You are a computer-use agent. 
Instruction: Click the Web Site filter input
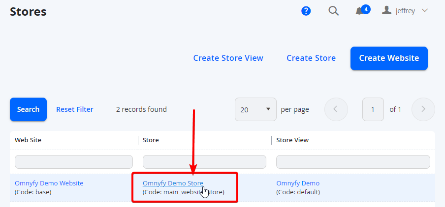pyautogui.click(x=74, y=162)
